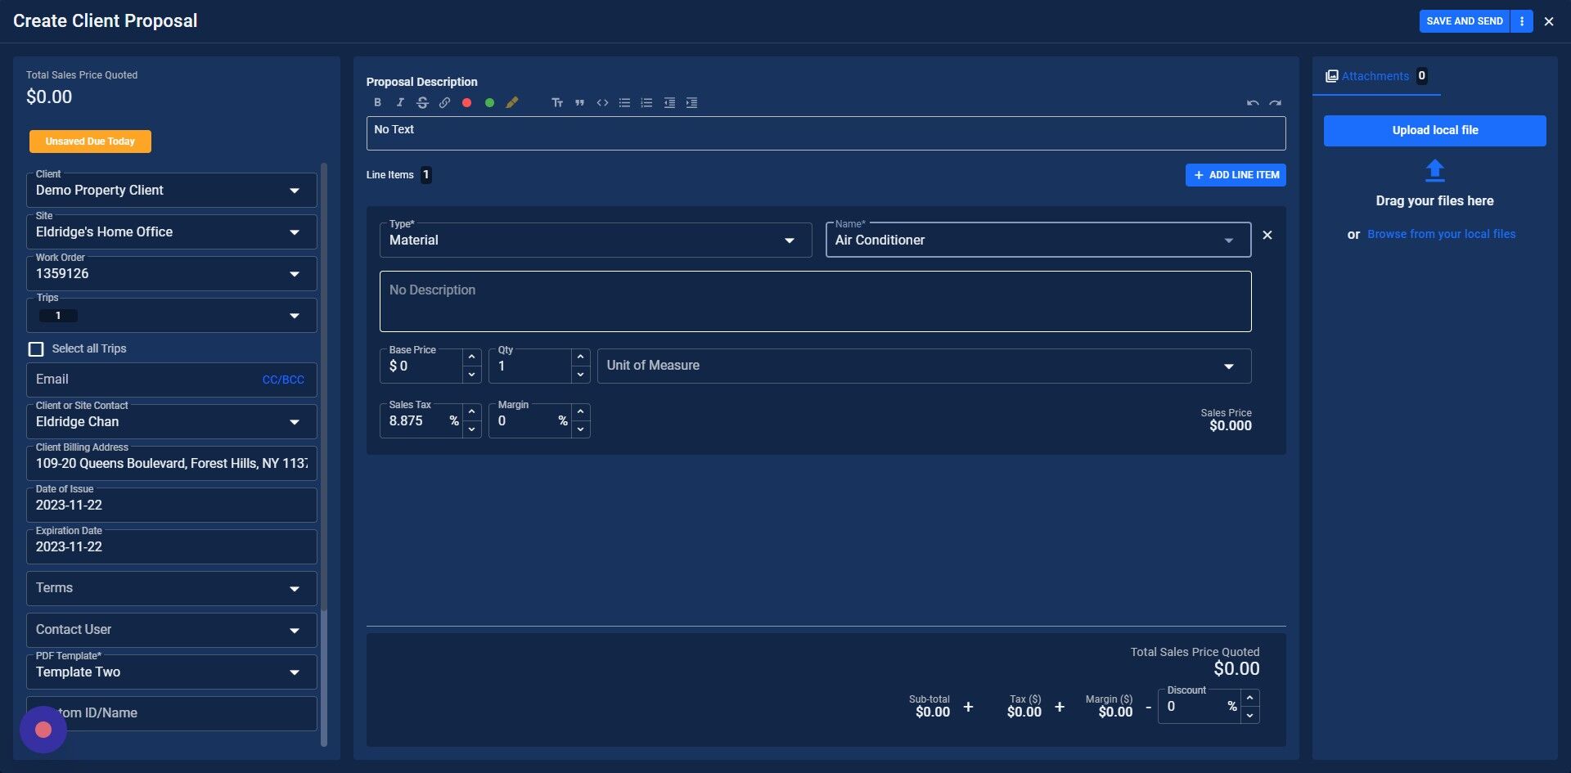Create a numbered list
This screenshot has height=773, width=1571.
point(646,102)
